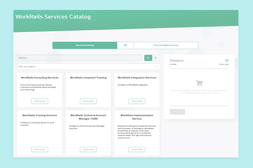Image resolution: width=253 pixels, height=168 pixels.
Task: Open the Filter by category box
Action: pyautogui.click(x=88, y=67)
